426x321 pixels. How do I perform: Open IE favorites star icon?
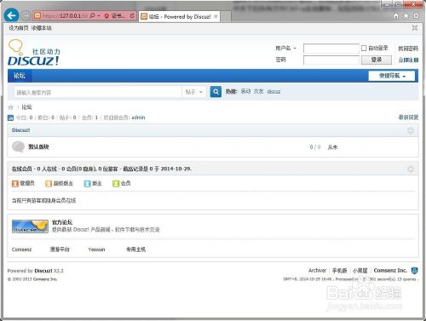coord(406,16)
